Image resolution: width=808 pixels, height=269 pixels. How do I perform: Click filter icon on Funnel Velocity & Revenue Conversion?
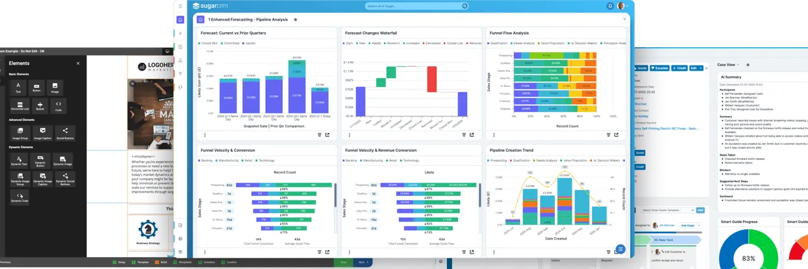coord(464,252)
